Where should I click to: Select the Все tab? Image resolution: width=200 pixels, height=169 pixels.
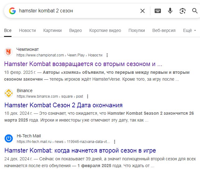(x=8, y=31)
